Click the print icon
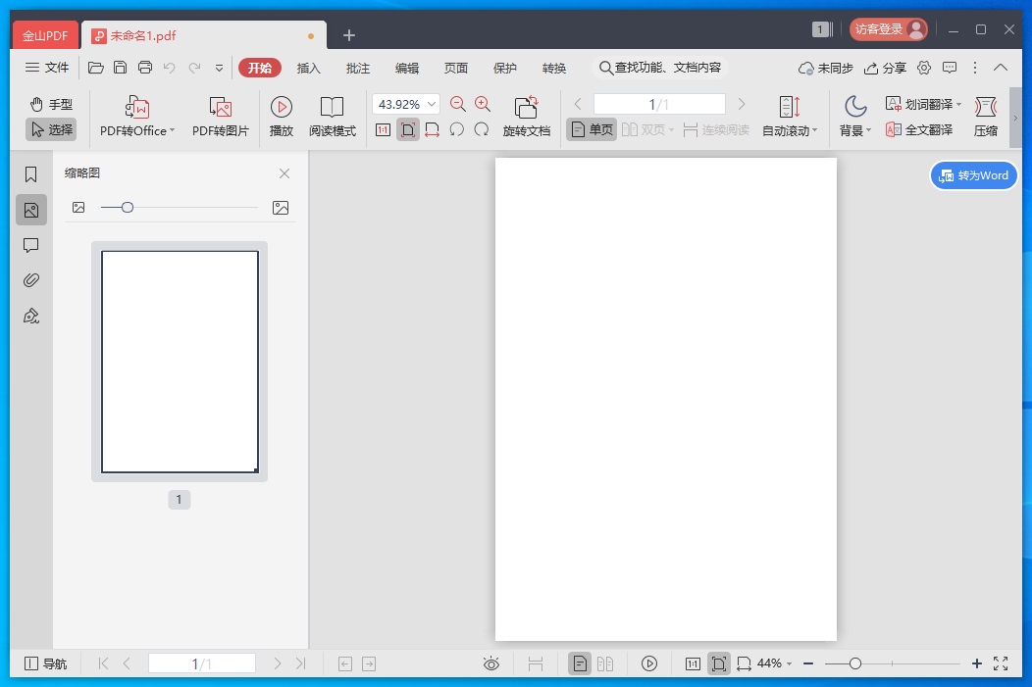The height and width of the screenshot is (687, 1032). (x=145, y=68)
